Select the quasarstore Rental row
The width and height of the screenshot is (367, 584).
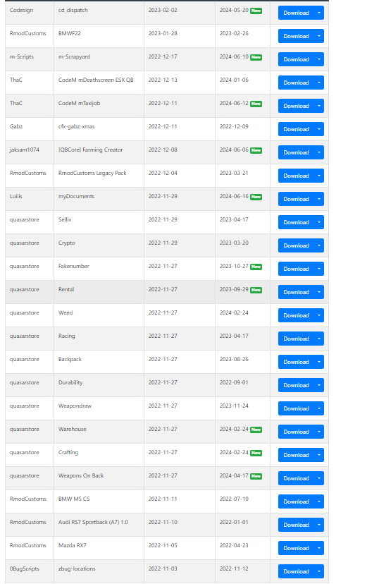pyautogui.click(x=166, y=292)
